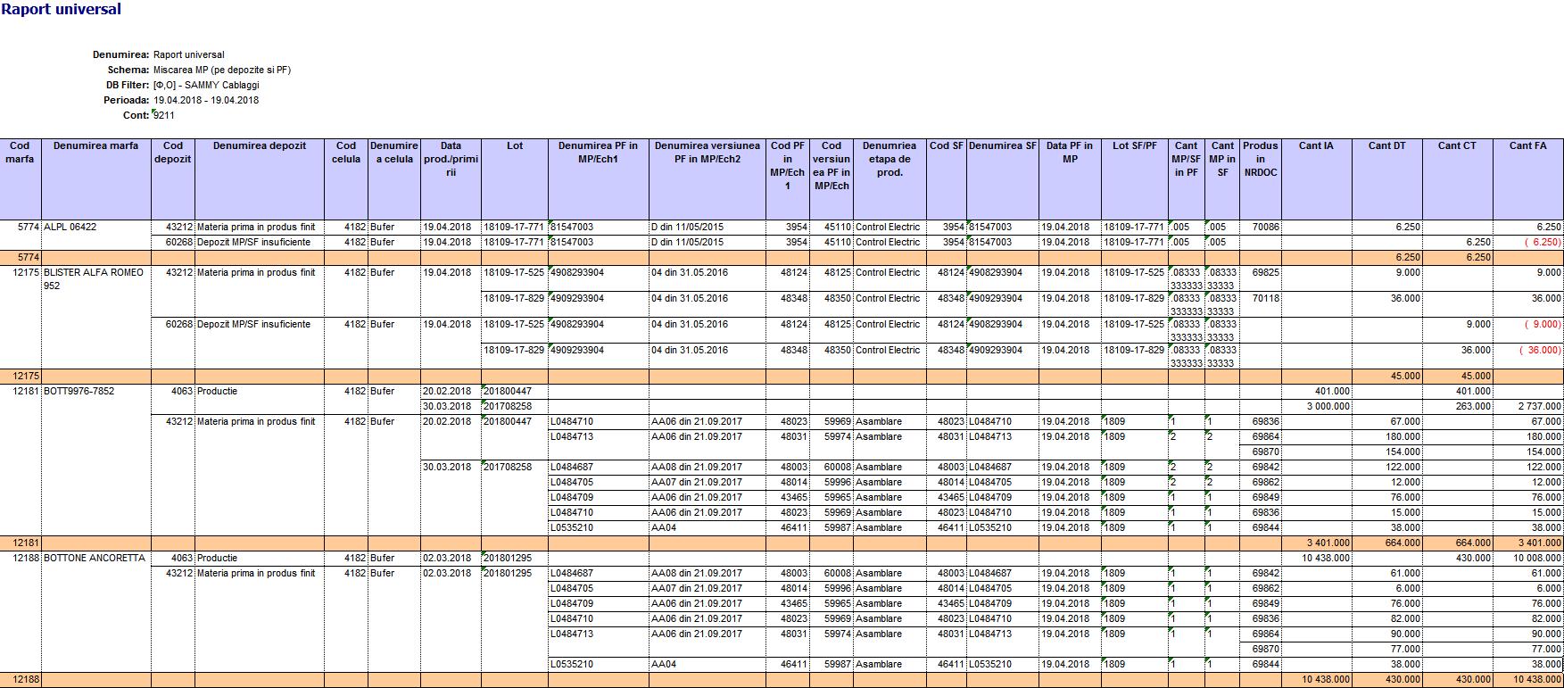Select the red '( 36.000)' Cant FA value
This screenshot has height=688, width=1564.
click(x=1540, y=350)
